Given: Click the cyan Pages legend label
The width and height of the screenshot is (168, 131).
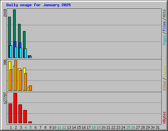Looking at the screenshot, I should pyautogui.click(x=164, y=40).
